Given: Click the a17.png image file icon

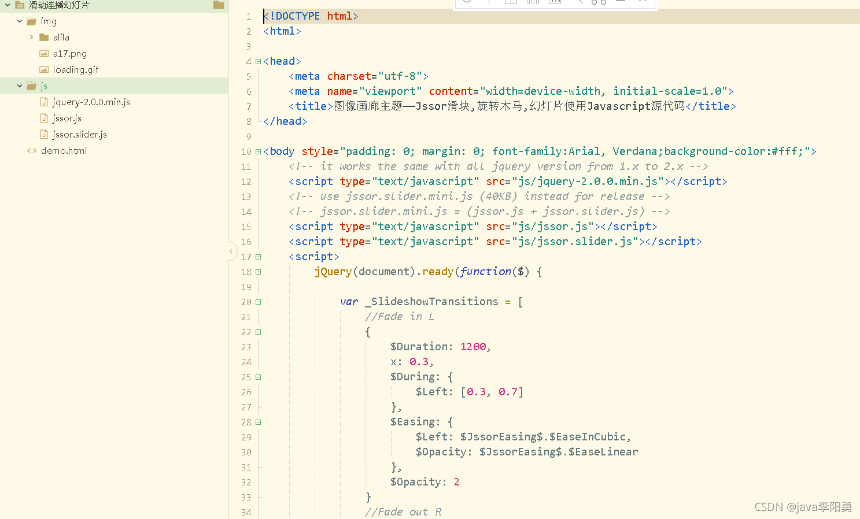Looking at the screenshot, I should [x=44, y=53].
